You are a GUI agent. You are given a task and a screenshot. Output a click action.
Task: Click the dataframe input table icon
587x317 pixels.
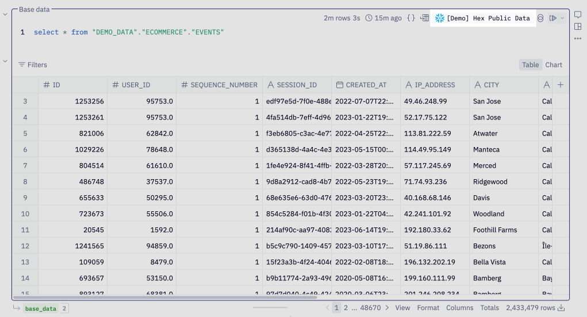click(x=424, y=18)
